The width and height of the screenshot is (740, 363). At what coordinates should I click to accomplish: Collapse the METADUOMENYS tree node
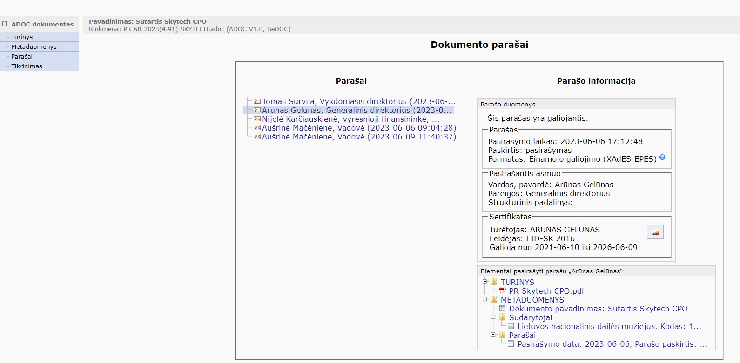tap(484, 299)
